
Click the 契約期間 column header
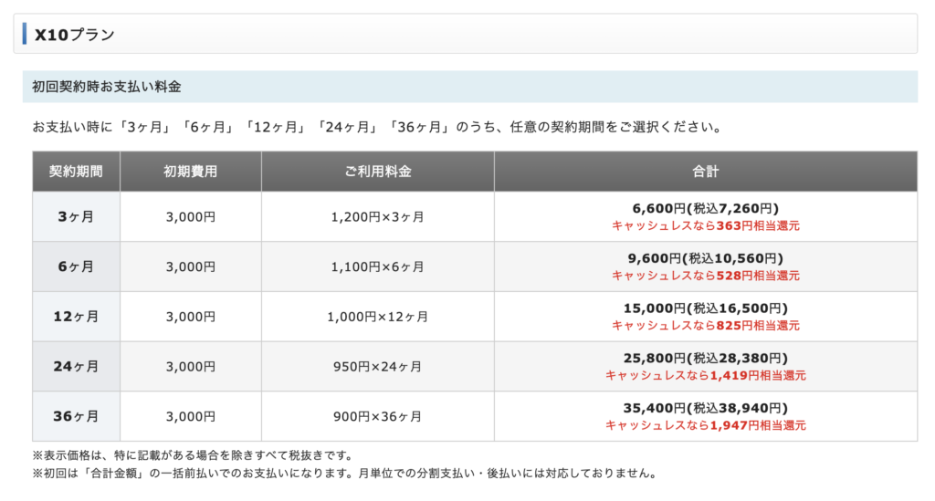pos(77,172)
